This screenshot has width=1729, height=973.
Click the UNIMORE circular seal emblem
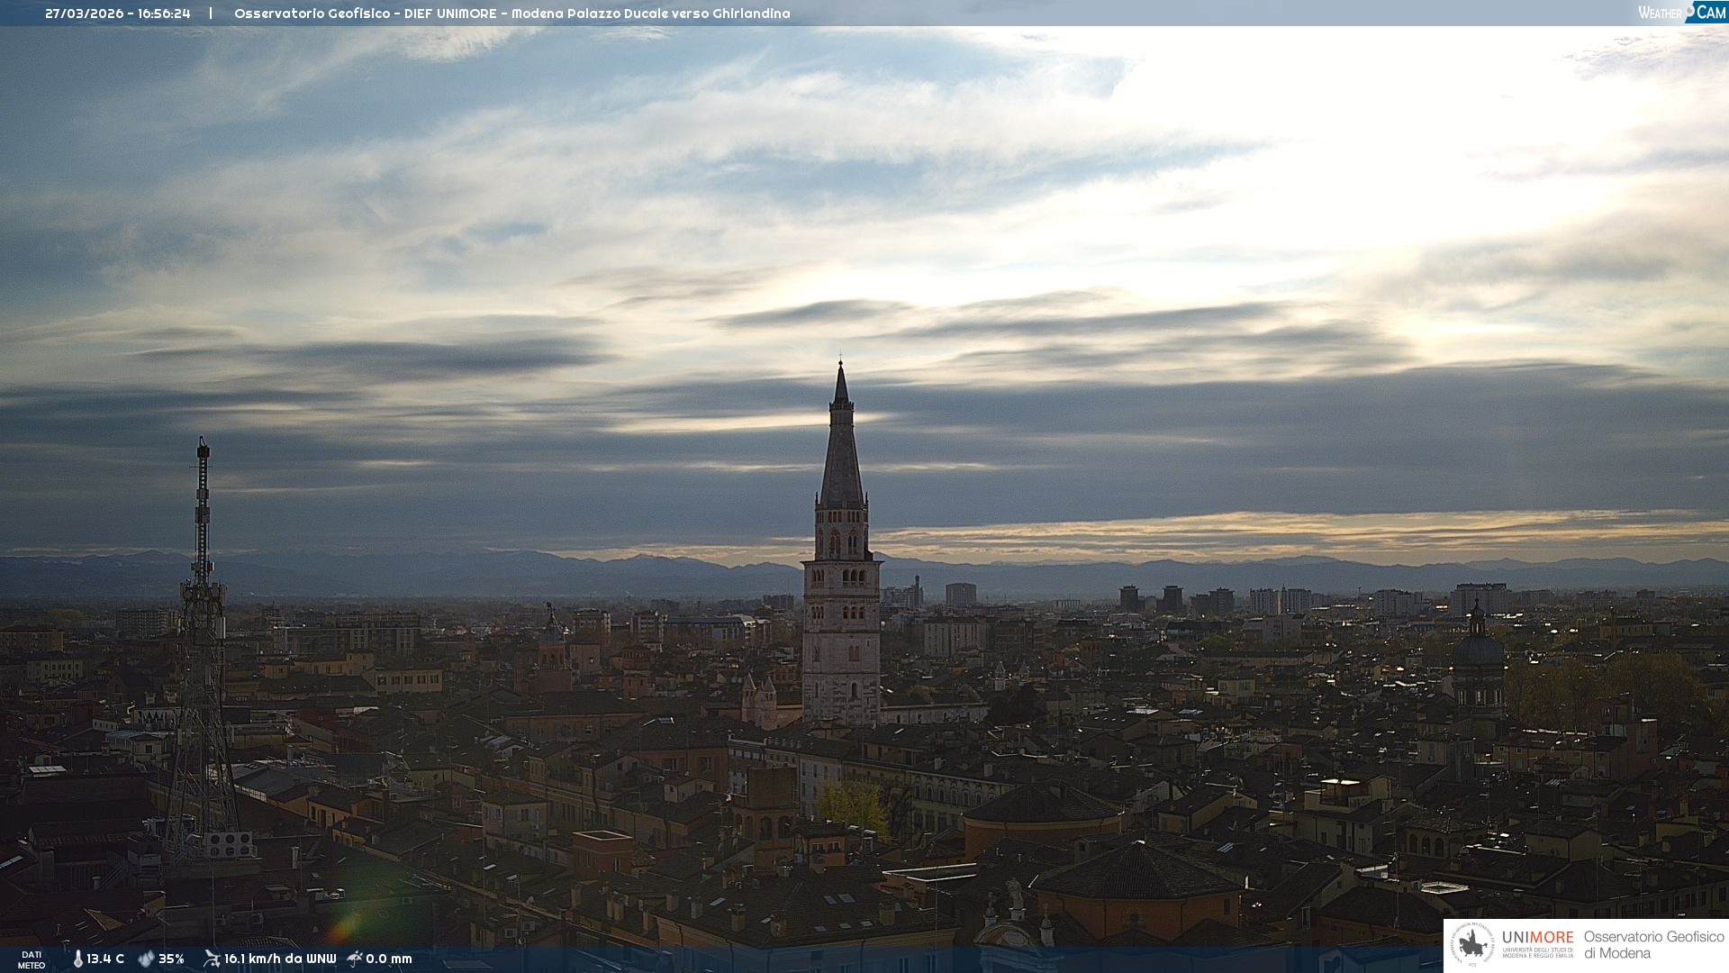[1472, 945]
